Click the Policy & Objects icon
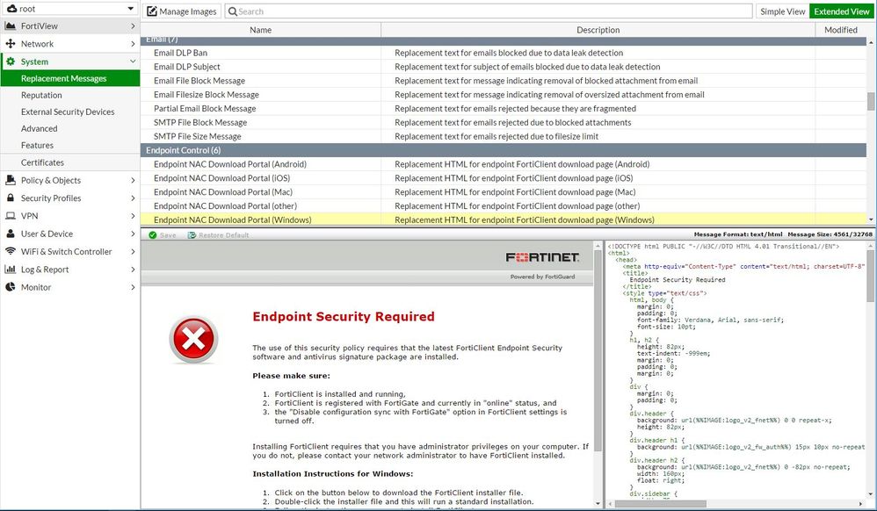The height and width of the screenshot is (511, 877). [x=10, y=180]
